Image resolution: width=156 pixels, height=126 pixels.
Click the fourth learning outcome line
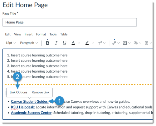[x=39, y=71]
